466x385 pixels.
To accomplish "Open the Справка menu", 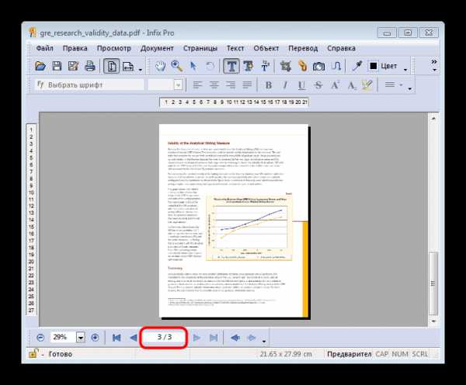I will coord(341,48).
